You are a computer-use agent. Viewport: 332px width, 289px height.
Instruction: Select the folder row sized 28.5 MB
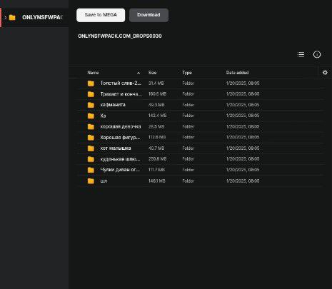[x=200, y=126]
